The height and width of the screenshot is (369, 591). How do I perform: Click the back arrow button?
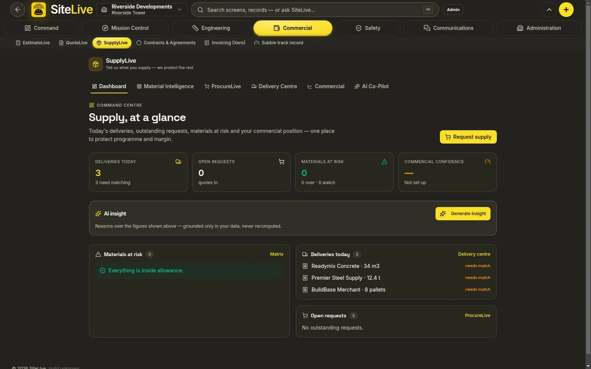pos(17,10)
